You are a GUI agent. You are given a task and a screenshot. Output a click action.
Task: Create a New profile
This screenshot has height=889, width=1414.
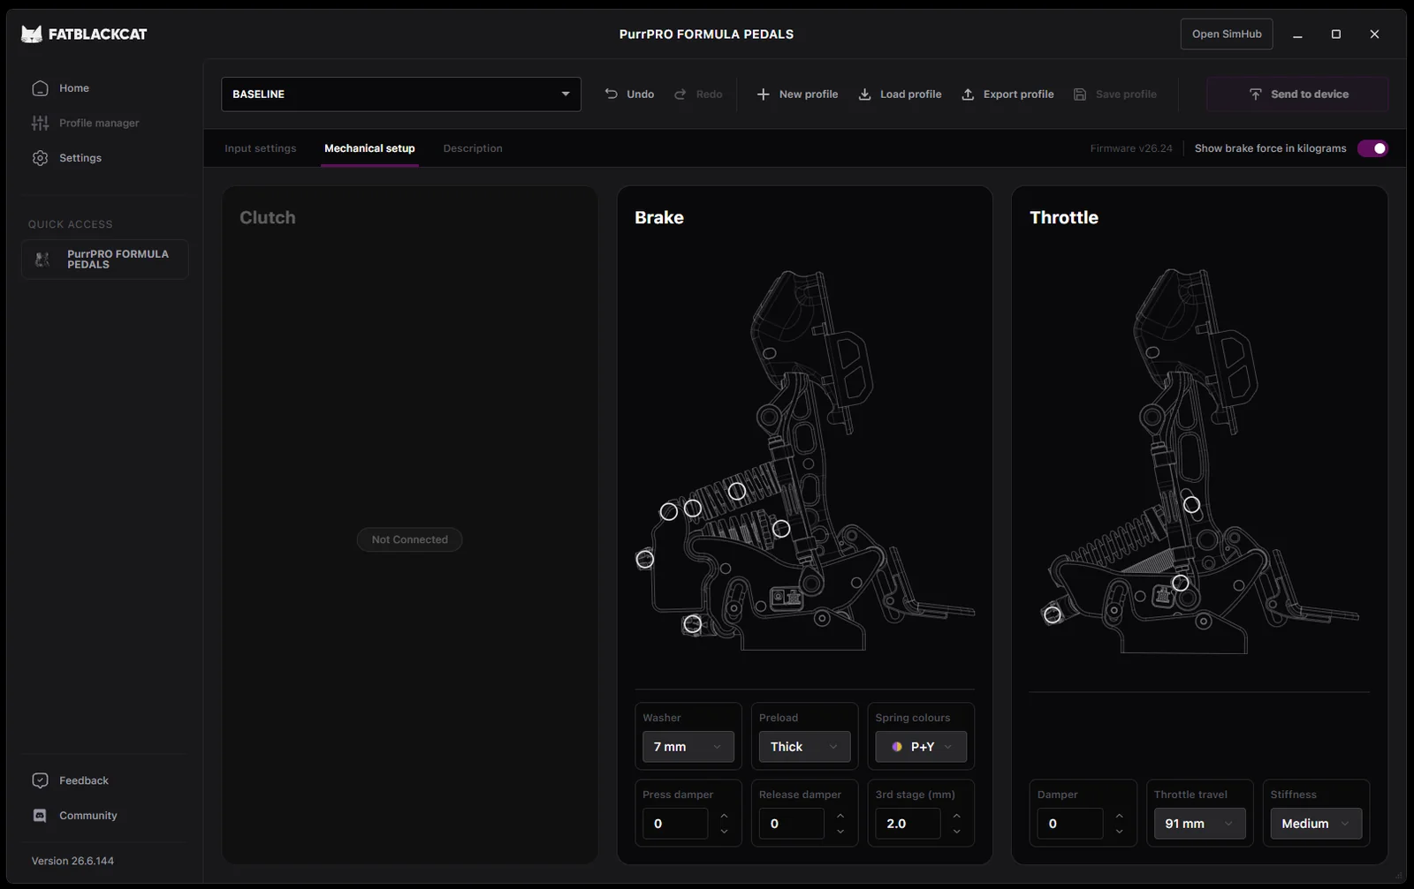point(797,94)
